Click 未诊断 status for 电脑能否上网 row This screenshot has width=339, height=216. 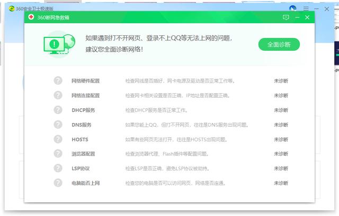coord(281,183)
